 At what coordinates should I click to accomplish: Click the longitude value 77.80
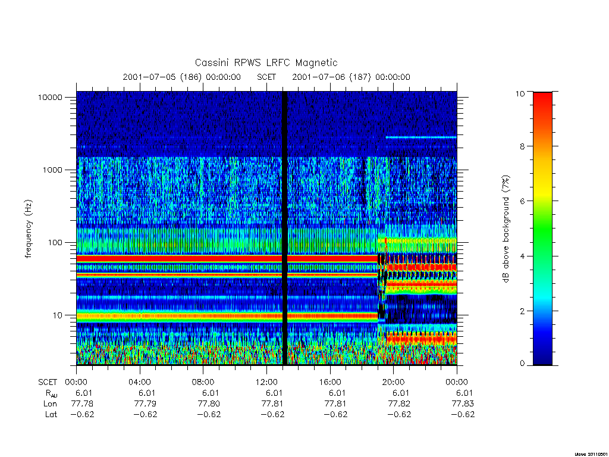coord(209,404)
